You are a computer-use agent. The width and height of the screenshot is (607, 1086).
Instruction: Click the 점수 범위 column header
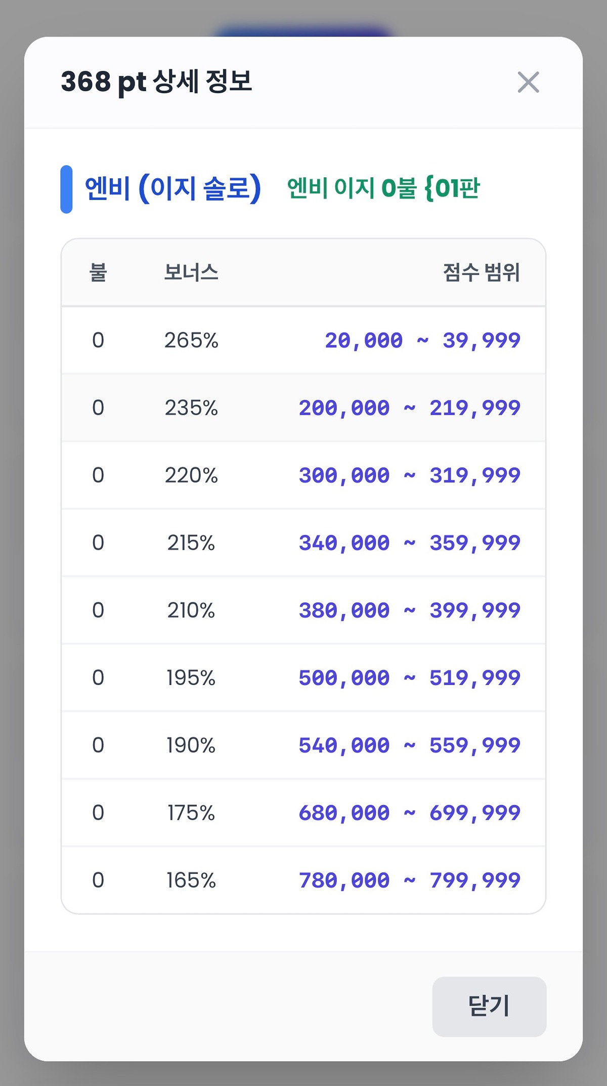481,272
